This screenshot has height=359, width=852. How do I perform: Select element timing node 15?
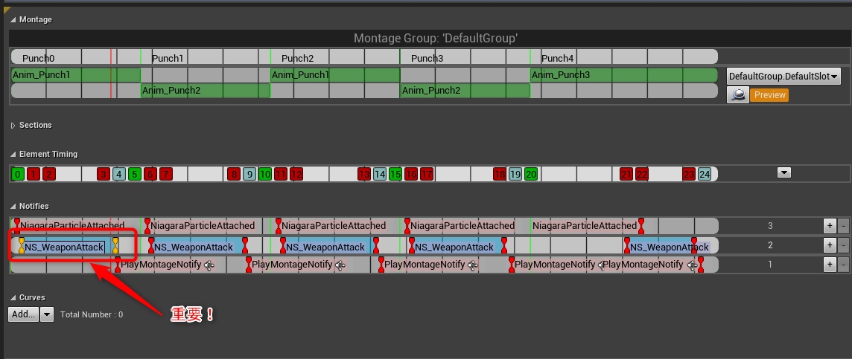[395, 174]
